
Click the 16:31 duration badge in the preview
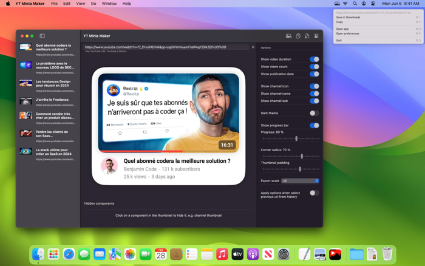pyautogui.click(x=227, y=145)
